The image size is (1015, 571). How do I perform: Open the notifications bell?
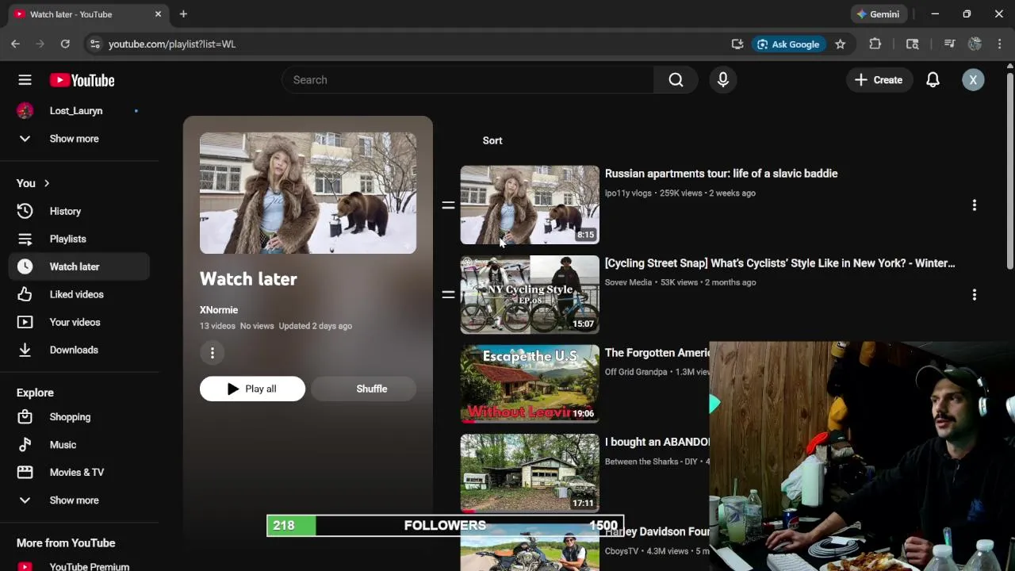tap(933, 80)
